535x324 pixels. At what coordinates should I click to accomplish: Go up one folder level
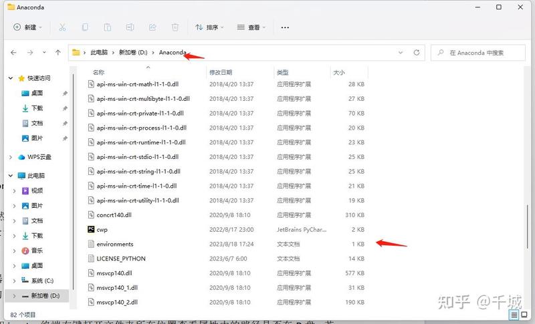(x=58, y=53)
